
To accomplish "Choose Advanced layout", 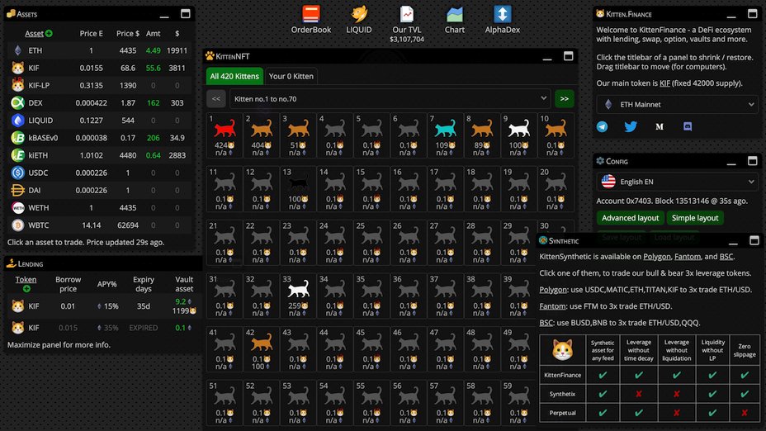I will pos(630,218).
